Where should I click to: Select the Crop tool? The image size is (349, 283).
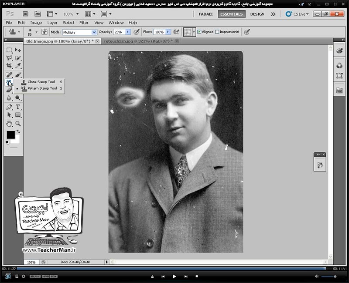click(9, 66)
